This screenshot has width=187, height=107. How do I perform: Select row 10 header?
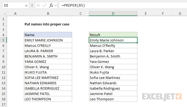point(3,67)
